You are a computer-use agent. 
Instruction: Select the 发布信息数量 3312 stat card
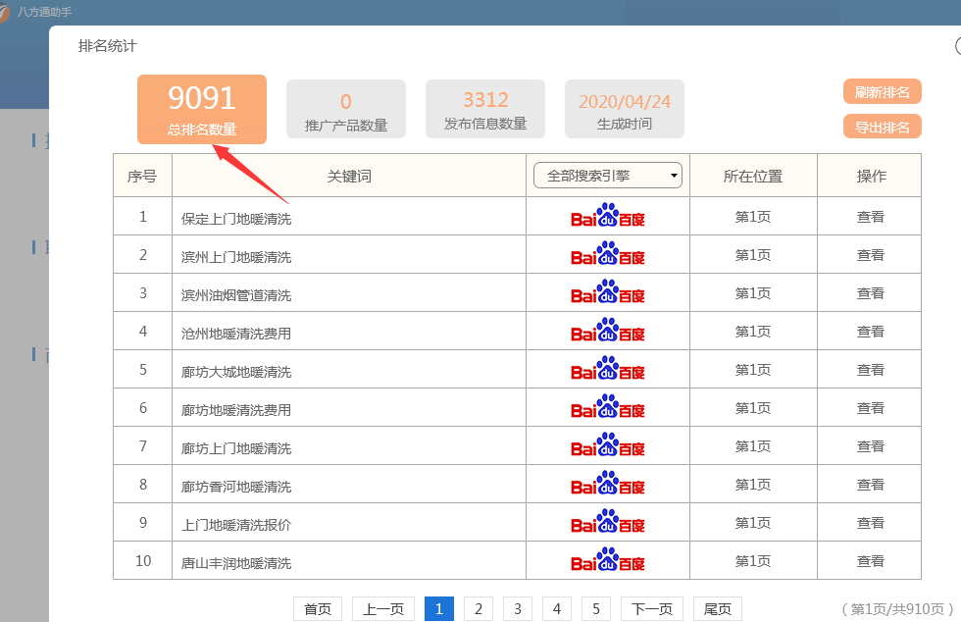(484, 109)
